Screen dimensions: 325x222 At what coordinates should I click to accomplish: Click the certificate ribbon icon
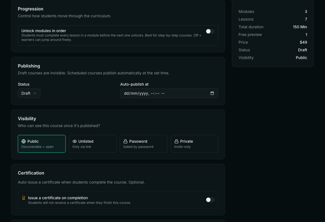(24, 198)
